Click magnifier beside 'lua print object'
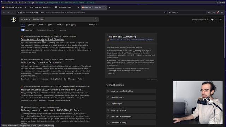The width and height of the screenshot is (226, 127). click(108, 104)
